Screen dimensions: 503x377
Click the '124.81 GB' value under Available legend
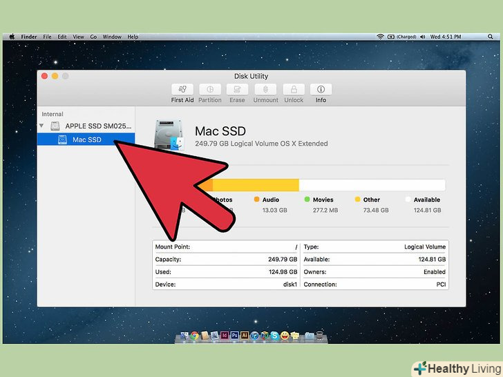click(x=427, y=211)
